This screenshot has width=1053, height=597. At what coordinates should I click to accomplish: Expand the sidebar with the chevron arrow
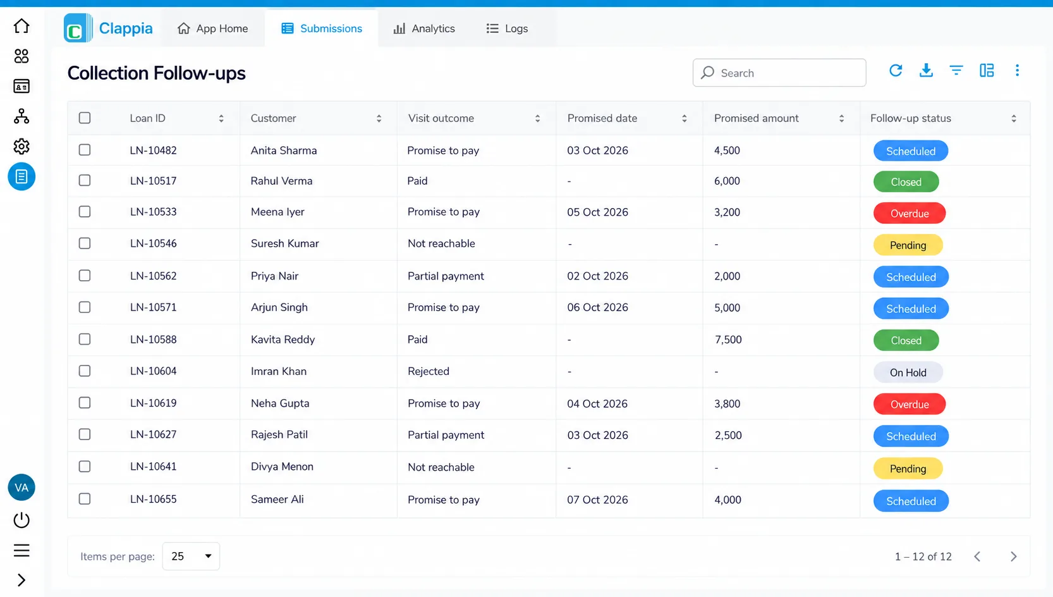[x=21, y=580]
